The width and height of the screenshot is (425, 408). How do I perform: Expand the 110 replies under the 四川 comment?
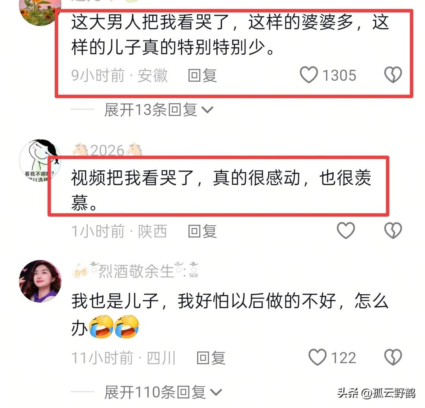pyautogui.click(x=163, y=392)
